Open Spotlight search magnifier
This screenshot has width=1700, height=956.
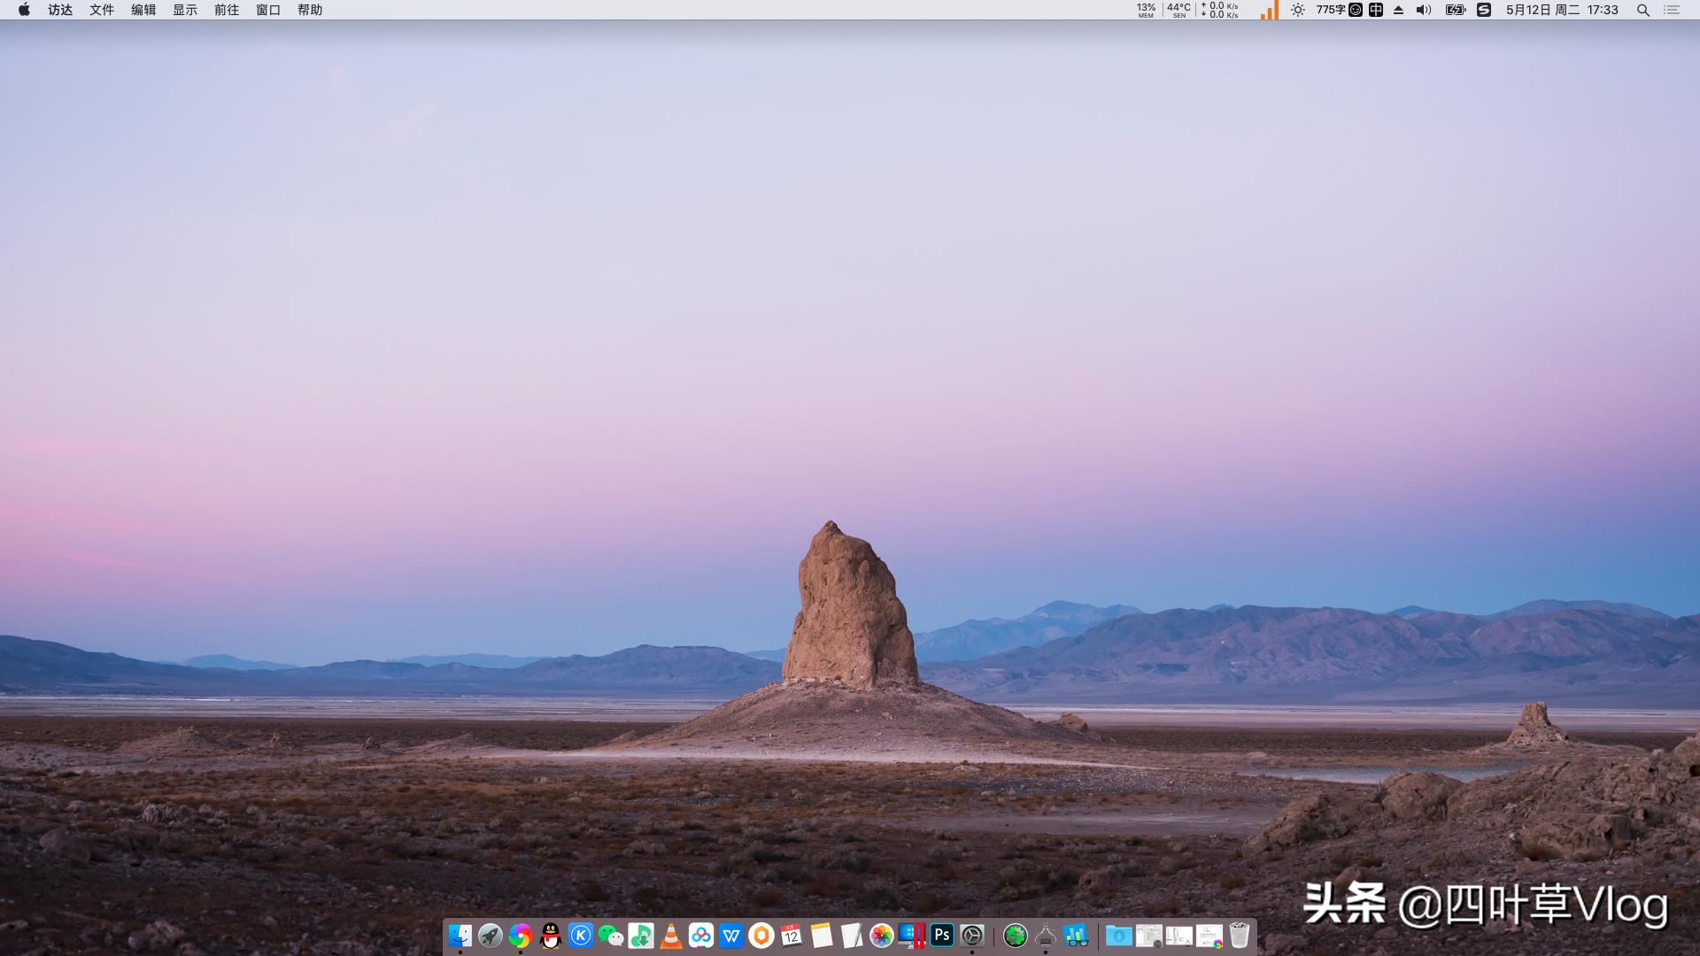(x=1642, y=10)
